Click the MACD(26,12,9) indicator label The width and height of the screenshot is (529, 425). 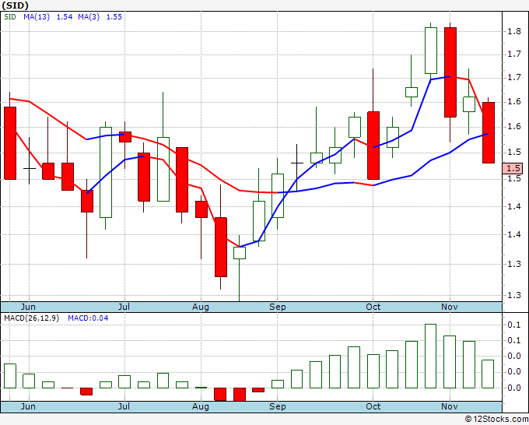[x=31, y=318]
